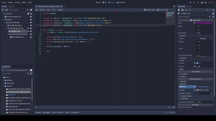This screenshot has height=121, width=216.
Task: Hide the Raptor node visibility
Action: 31,19
